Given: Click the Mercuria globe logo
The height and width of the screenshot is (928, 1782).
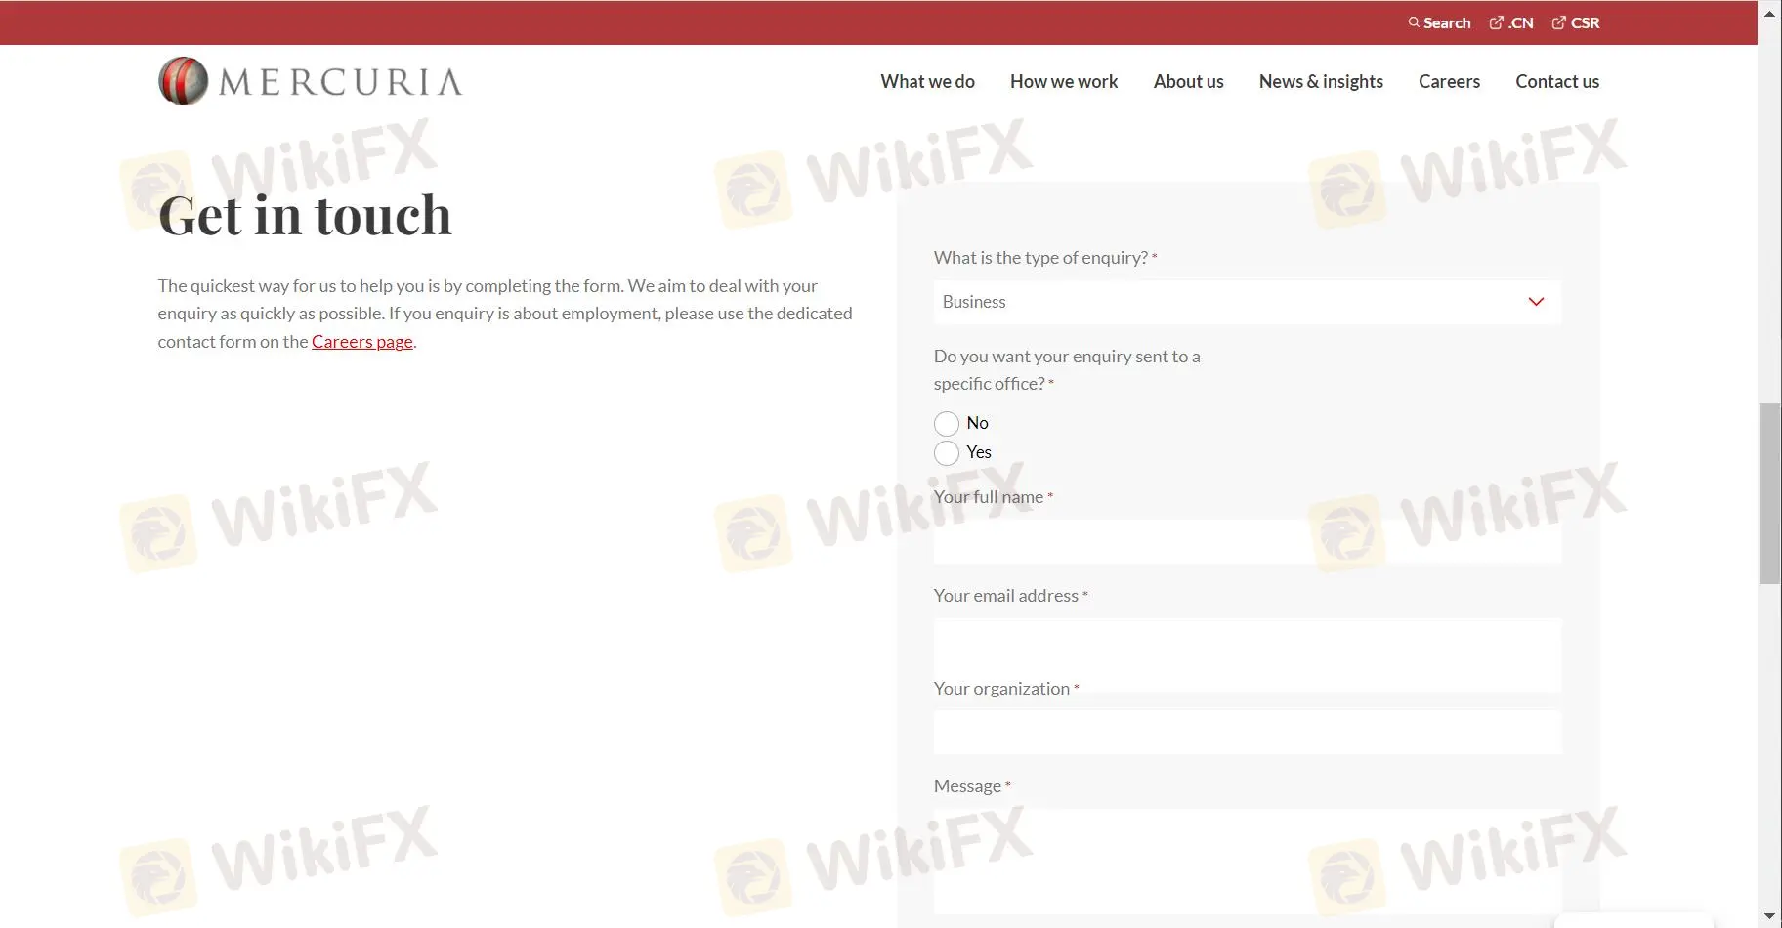Looking at the screenshot, I should [x=183, y=81].
